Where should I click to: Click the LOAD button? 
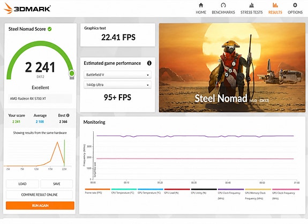[x=22, y=184]
